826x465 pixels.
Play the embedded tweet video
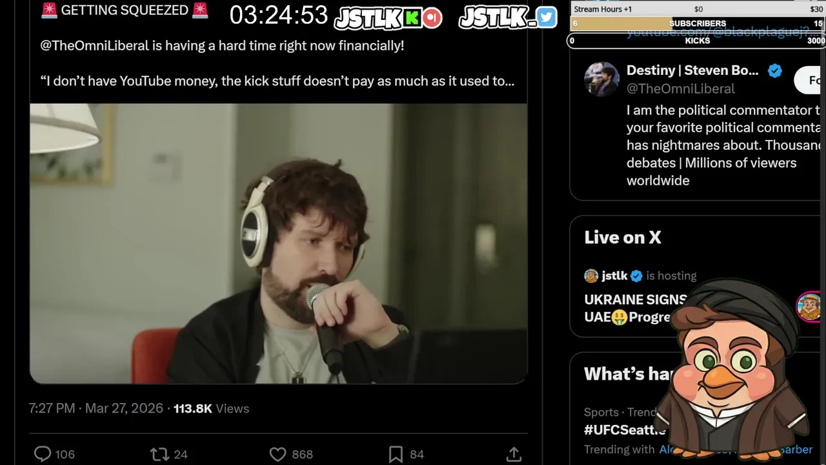point(278,243)
